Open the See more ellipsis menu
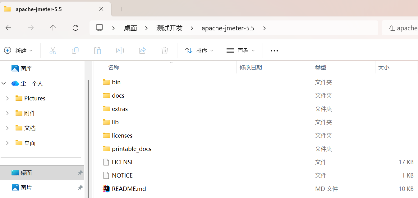Image resolution: width=418 pixels, height=198 pixels. coord(274,51)
